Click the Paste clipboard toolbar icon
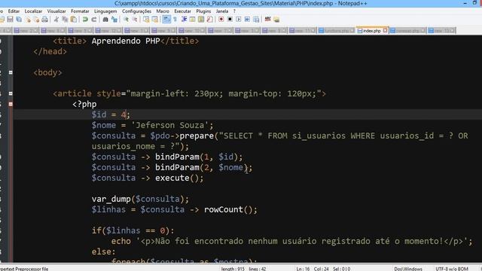The width and height of the screenshot is (482, 271). (74, 20)
